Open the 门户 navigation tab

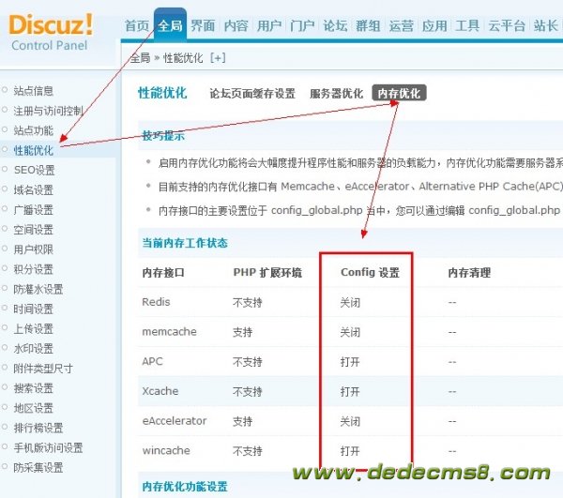coord(302,26)
